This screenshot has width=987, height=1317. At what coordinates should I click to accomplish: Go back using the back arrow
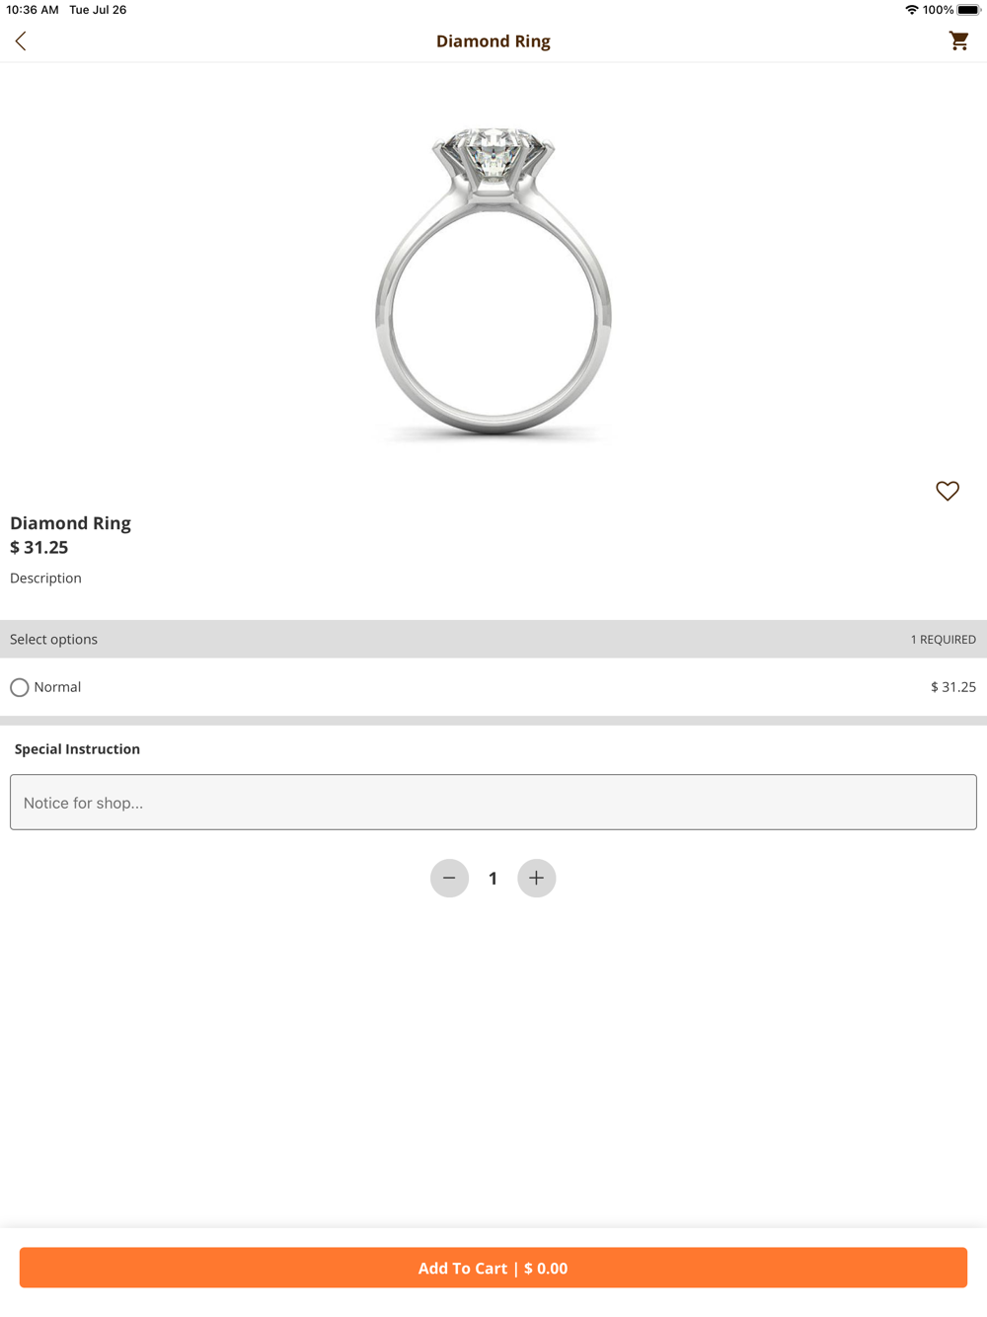[21, 40]
